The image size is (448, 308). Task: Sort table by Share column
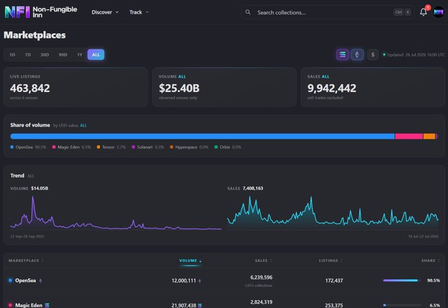tap(431, 261)
